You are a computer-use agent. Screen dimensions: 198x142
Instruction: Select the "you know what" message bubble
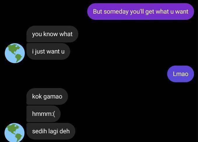pyautogui.click(x=52, y=34)
